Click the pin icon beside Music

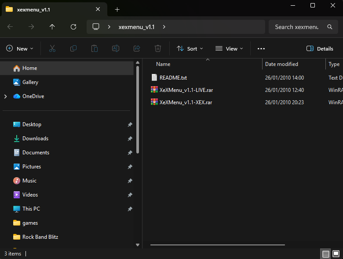point(130,181)
